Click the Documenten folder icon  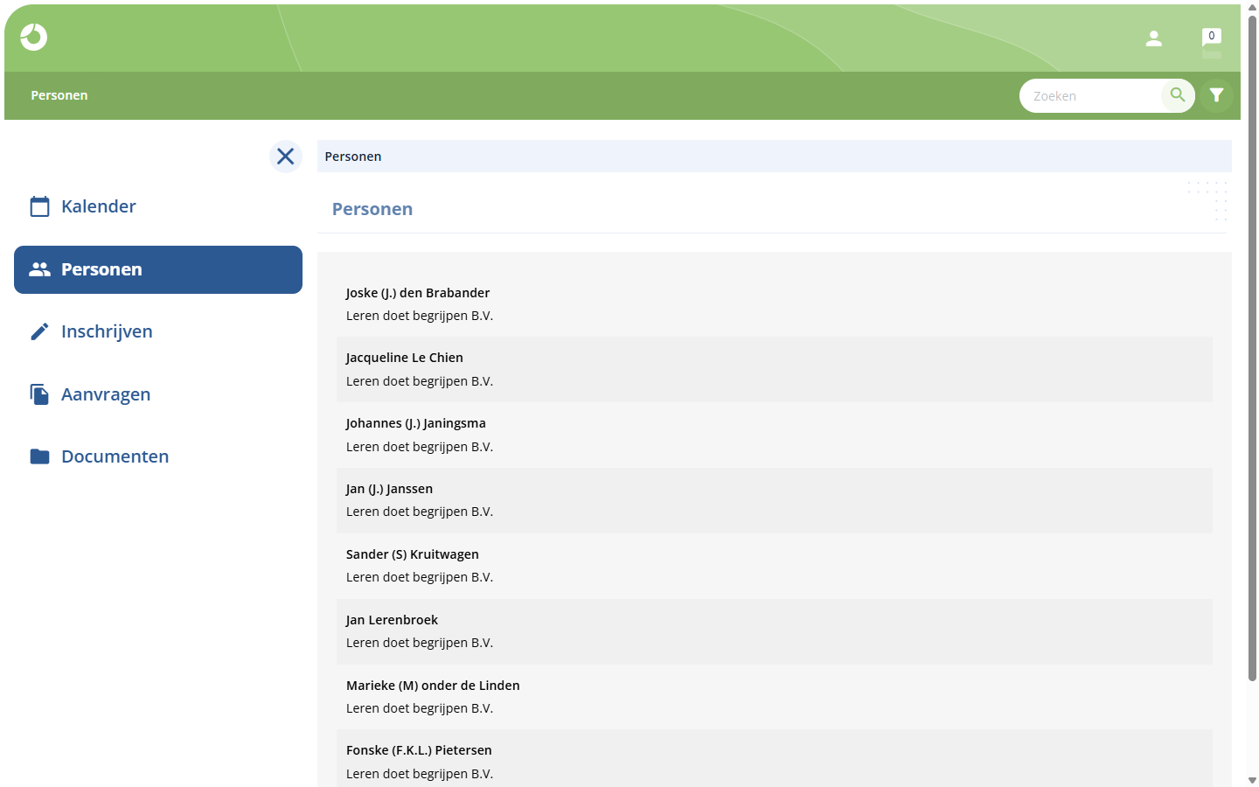[x=39, y=456]
